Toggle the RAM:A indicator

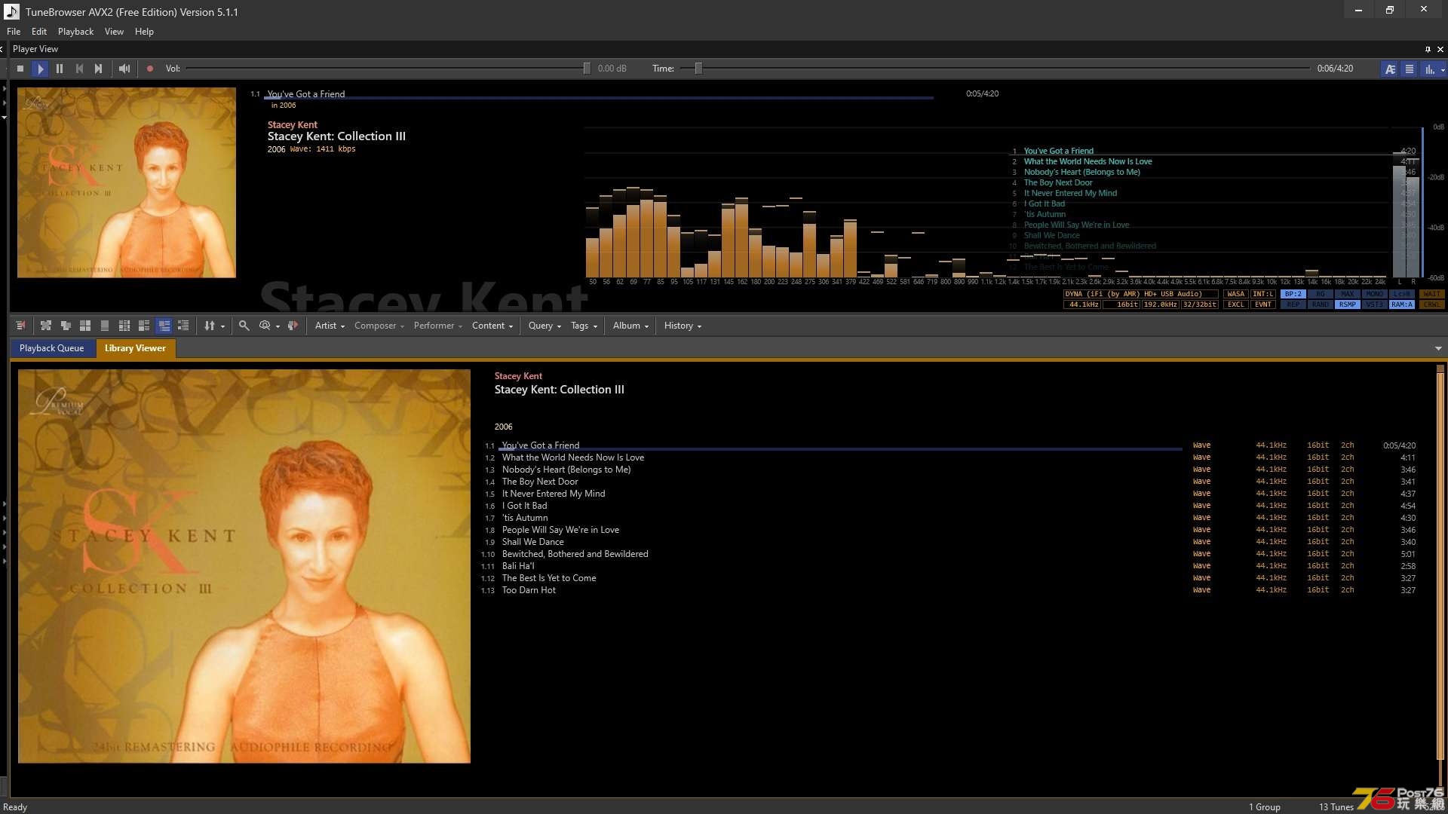point(1401,304)
